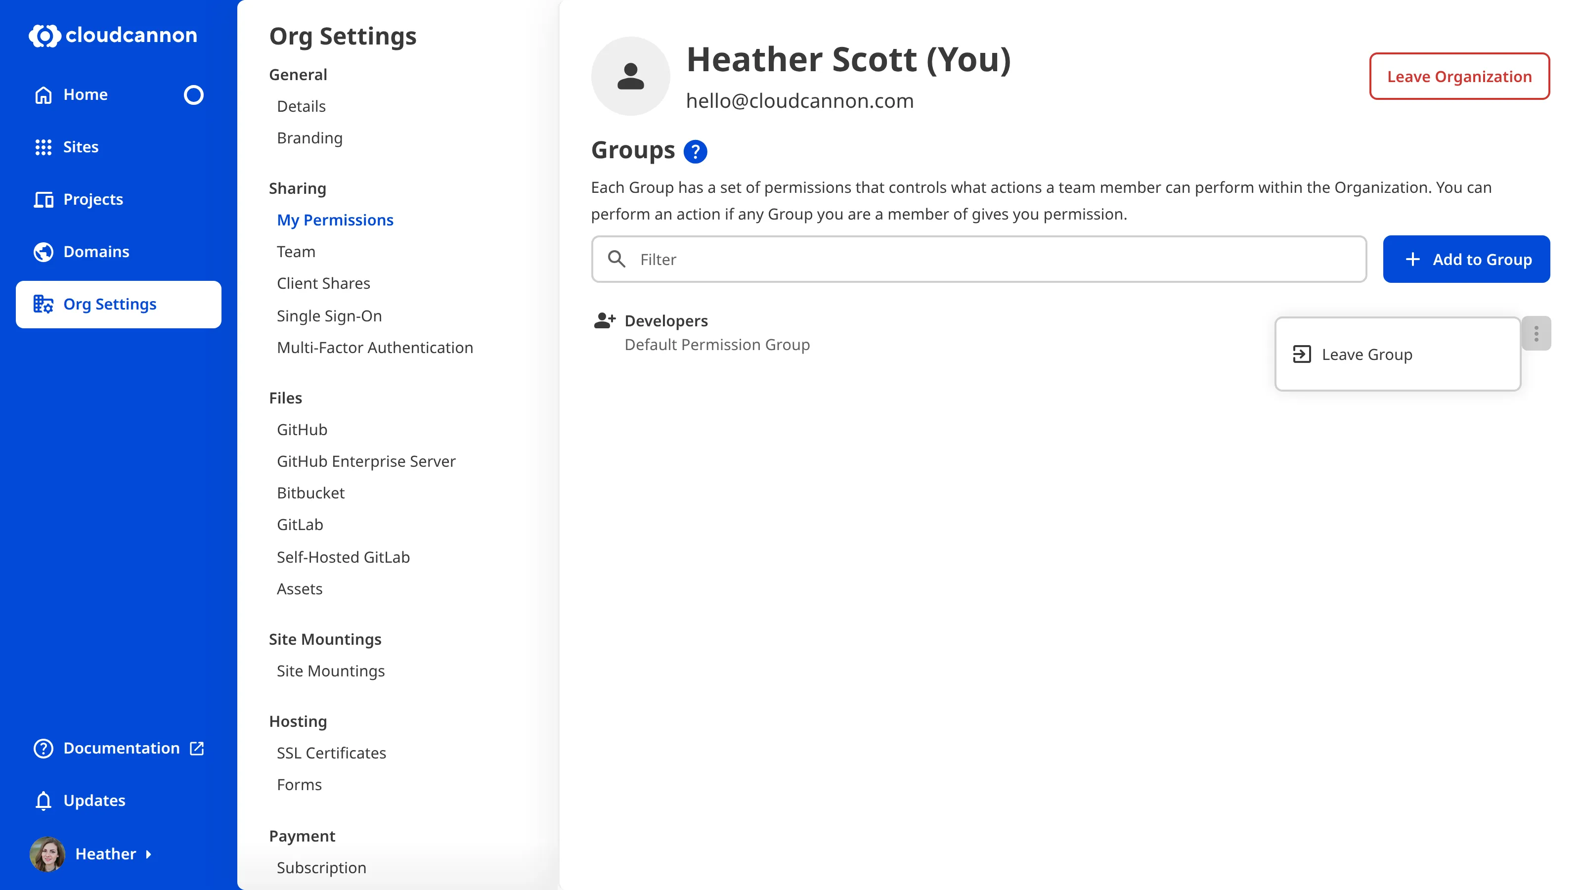Open Bitbucket settings
This screenshot has width=1582, height=890.
click(x=311, y=493)
